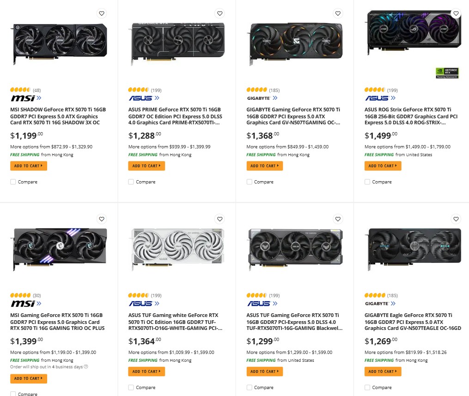Click the heart icon on the ASUS ROG Strix card
Viewport: 469px width, 396px height.
click(456, 13)
